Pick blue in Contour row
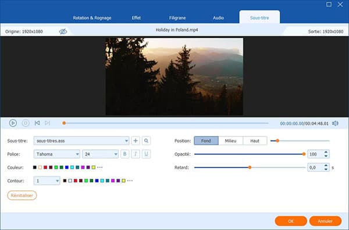This screenshot has width=349, height=230. (97, 181)
